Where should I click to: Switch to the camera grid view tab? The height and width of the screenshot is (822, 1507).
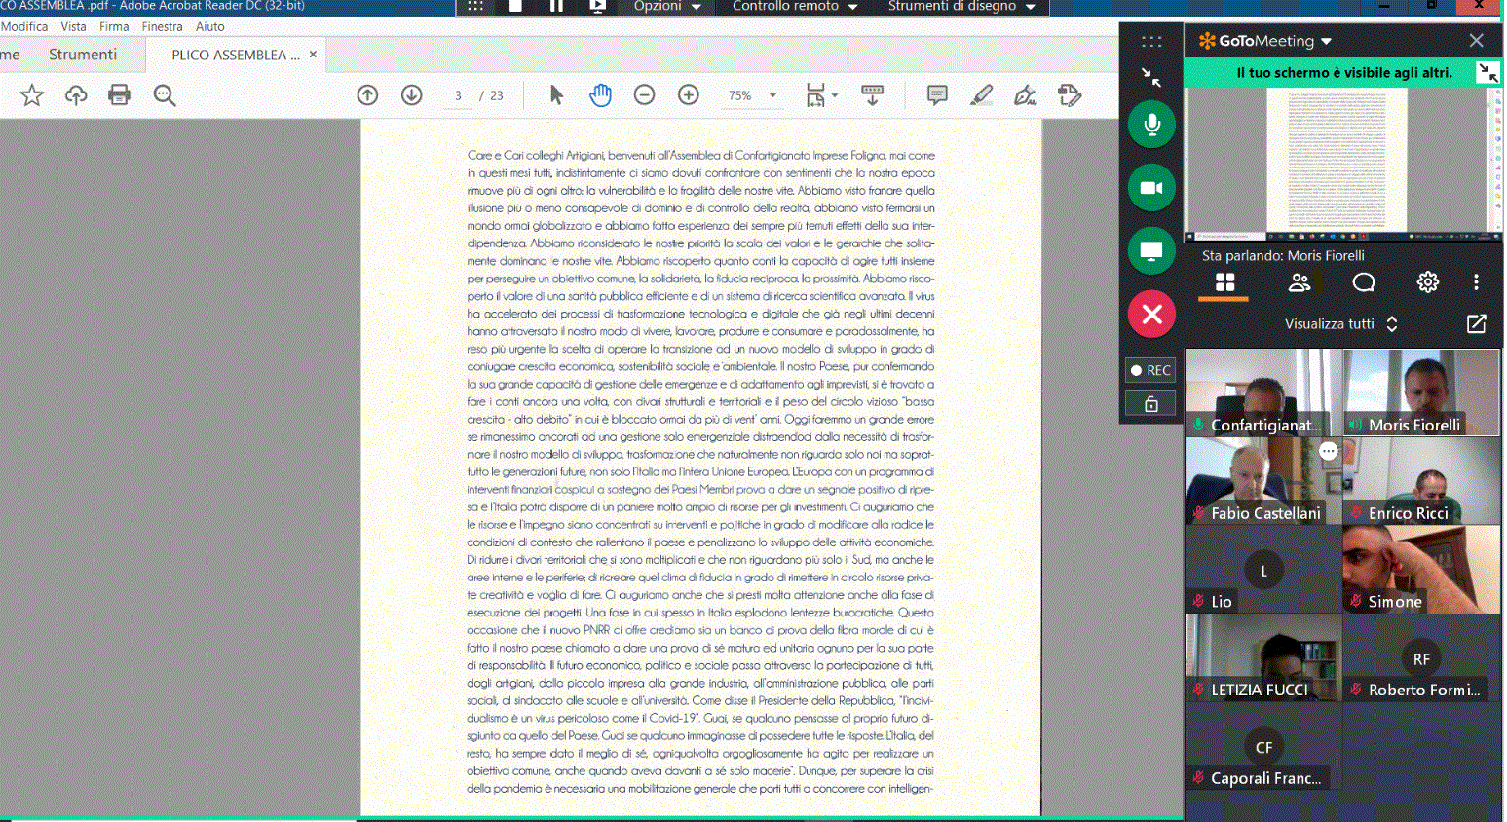click(x=1224, y=282)
